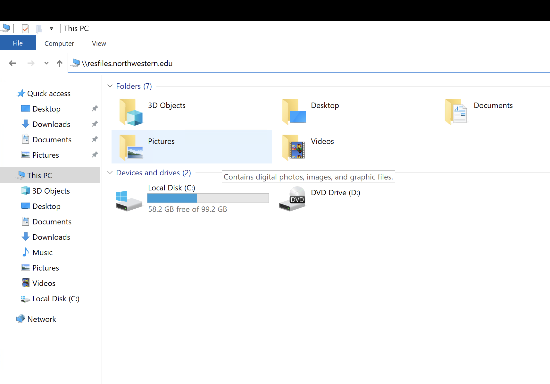550x384 pixels.
Task: Click the New folder quick access icon
Action: [x=39, y=29]
